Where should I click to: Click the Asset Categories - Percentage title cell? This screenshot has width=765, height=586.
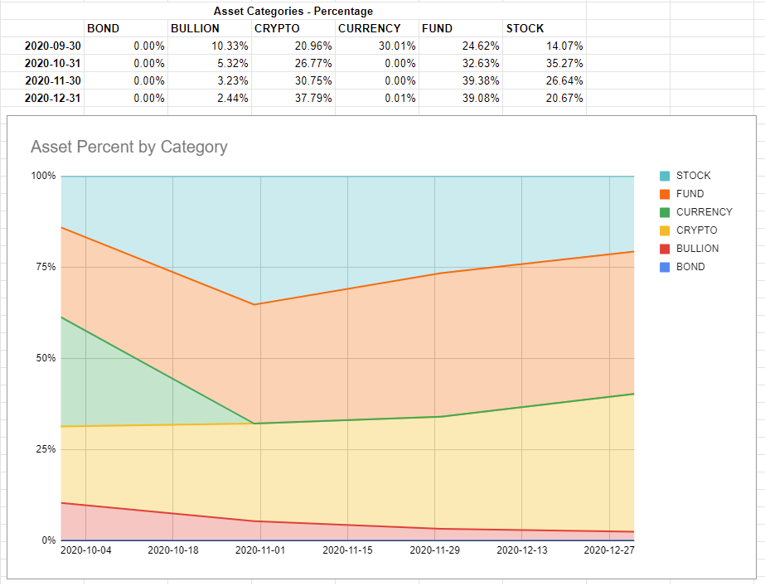tap(293, 12)
